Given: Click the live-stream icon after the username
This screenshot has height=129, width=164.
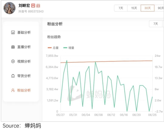Looking at the screenshot, I should 38,6.
